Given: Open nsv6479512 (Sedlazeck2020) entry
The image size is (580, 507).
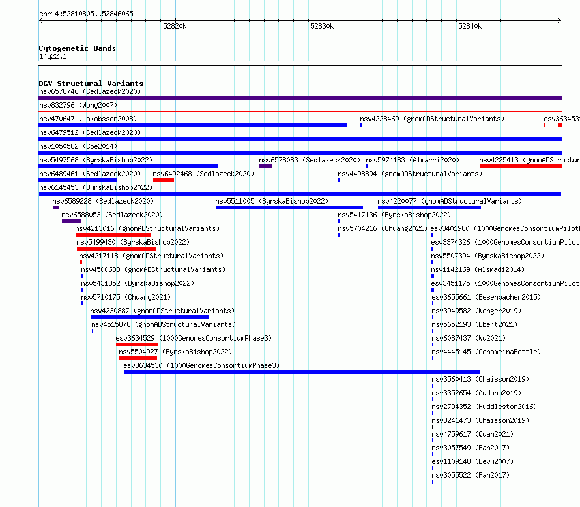Looking at the screenshot, I should pyautogui.click(x=90, y=132).
